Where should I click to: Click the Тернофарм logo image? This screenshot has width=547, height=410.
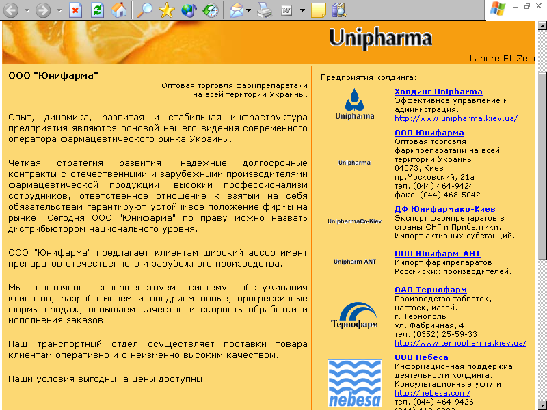pos(354,316)
